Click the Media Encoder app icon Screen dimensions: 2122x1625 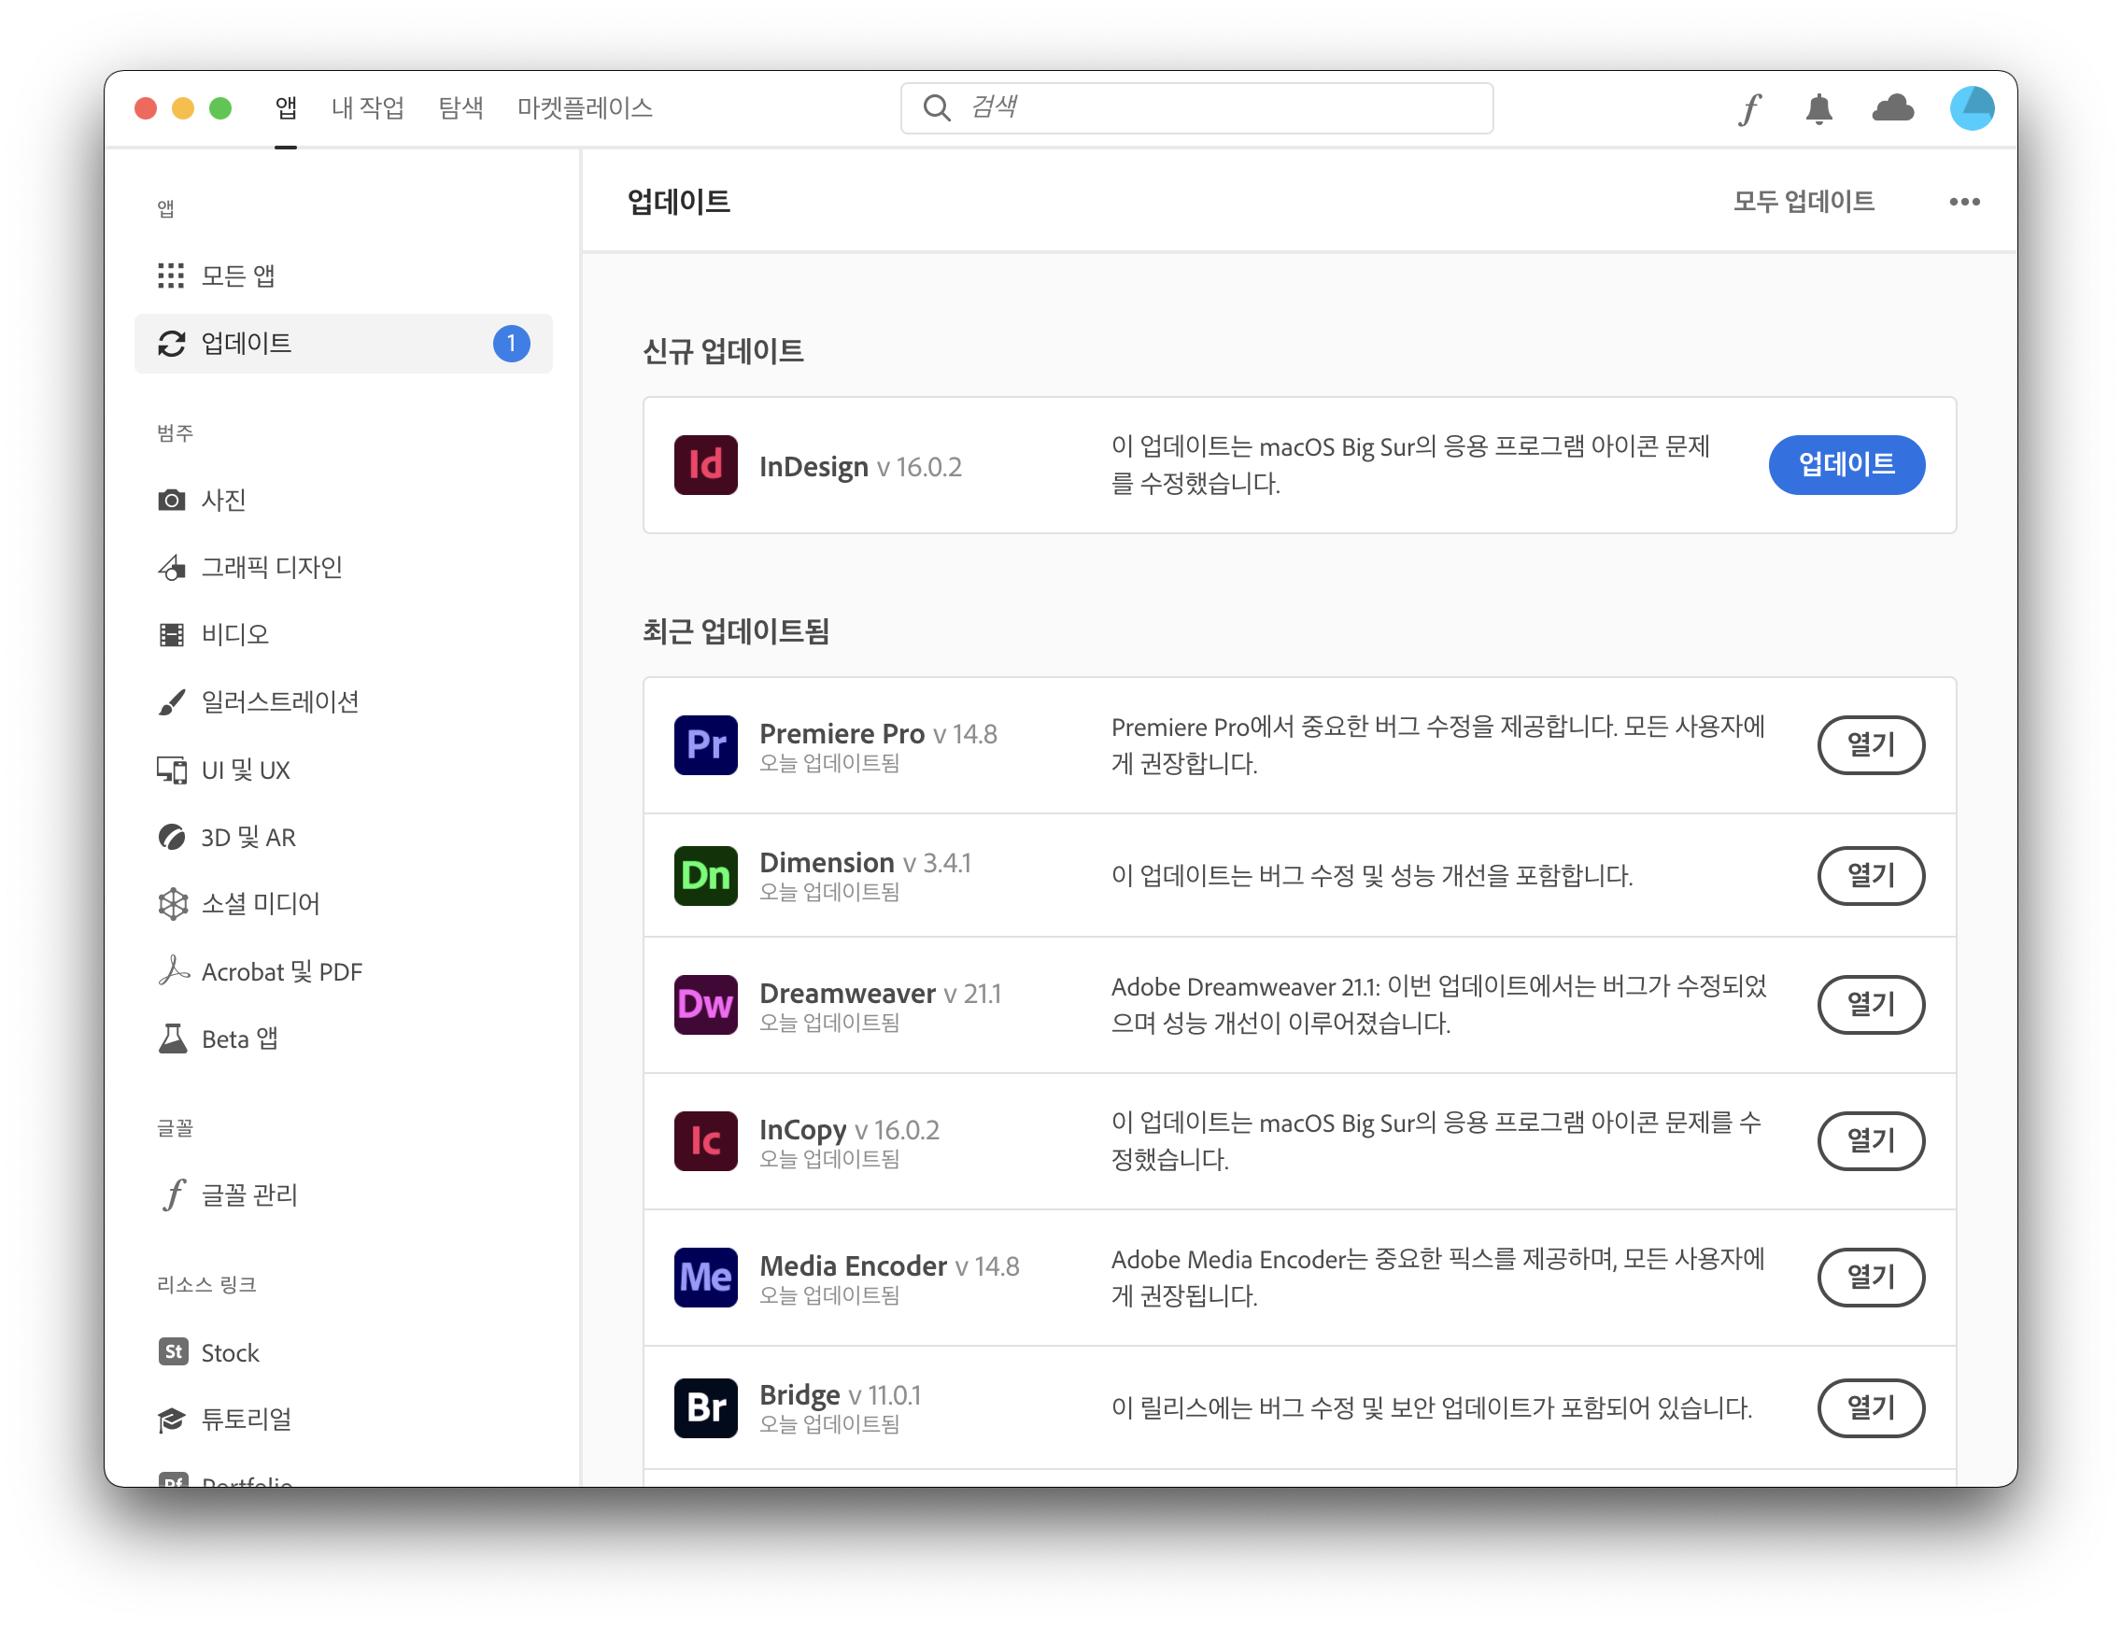pyautogui.click(x=705, y=1277)
